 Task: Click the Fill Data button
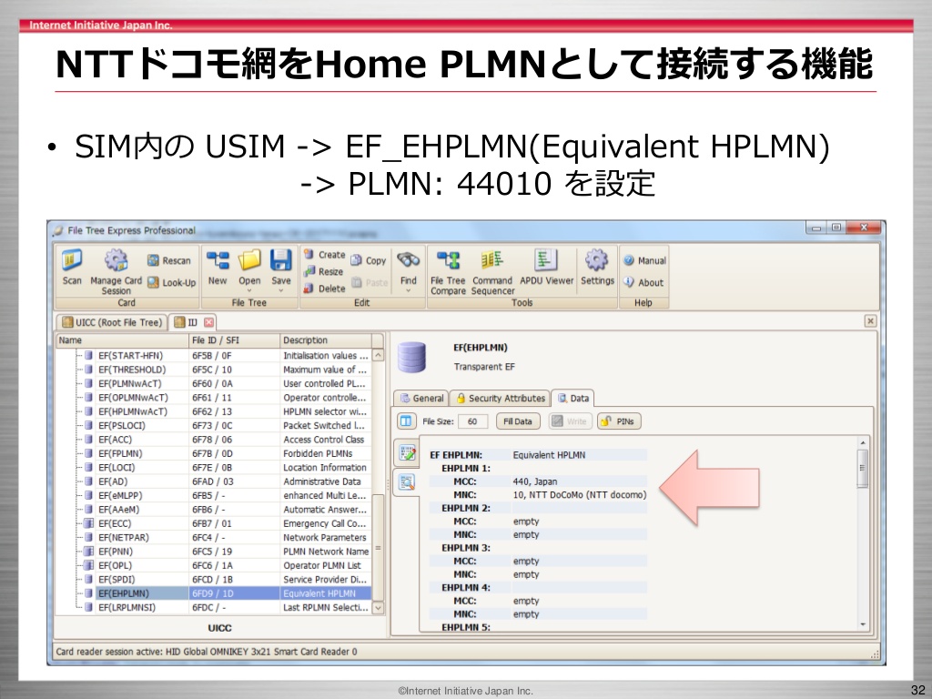tap(518, 421)
